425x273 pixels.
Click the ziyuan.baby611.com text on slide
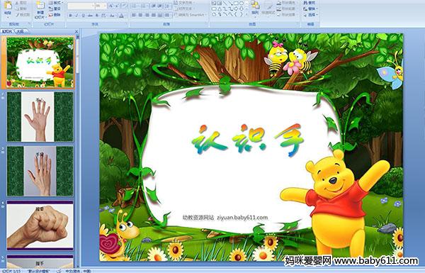(242, 218)
